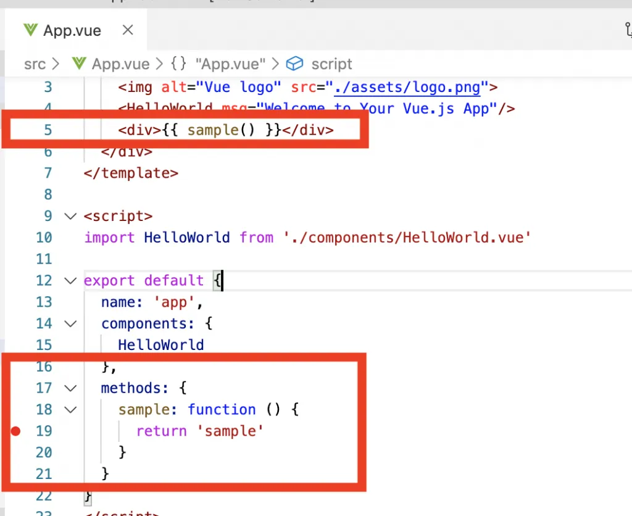
Task: Select the script breadcrumb label
Action: (331, 64)
